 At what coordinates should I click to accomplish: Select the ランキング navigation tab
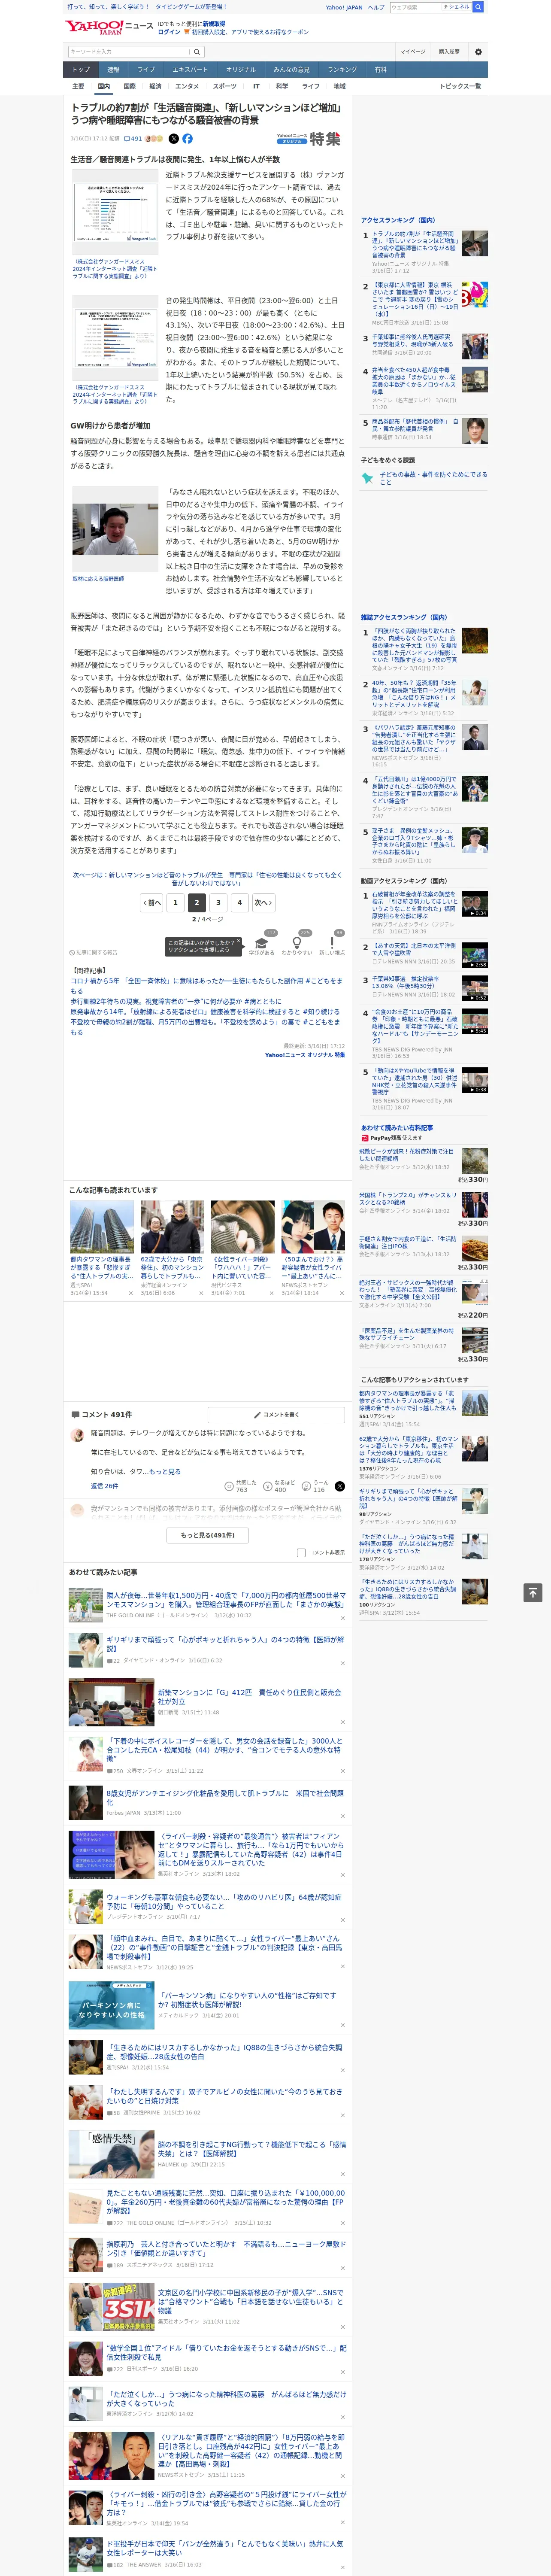(342, 70)
